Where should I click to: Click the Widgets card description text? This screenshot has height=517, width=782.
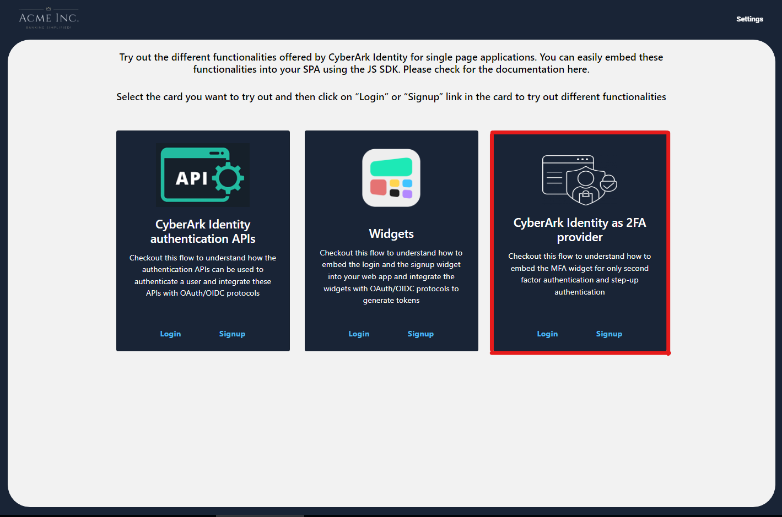pos(391,276)
